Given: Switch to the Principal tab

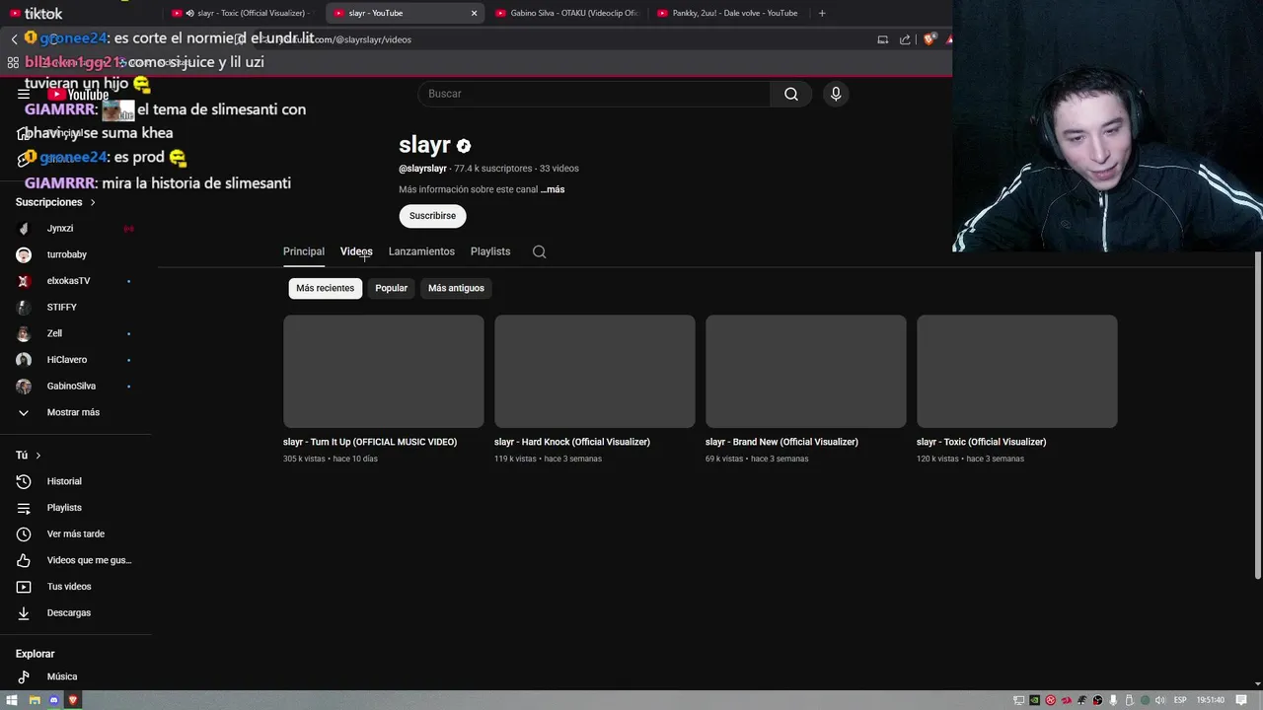Looking at the screenshot, I should click(x=304, y=251).
